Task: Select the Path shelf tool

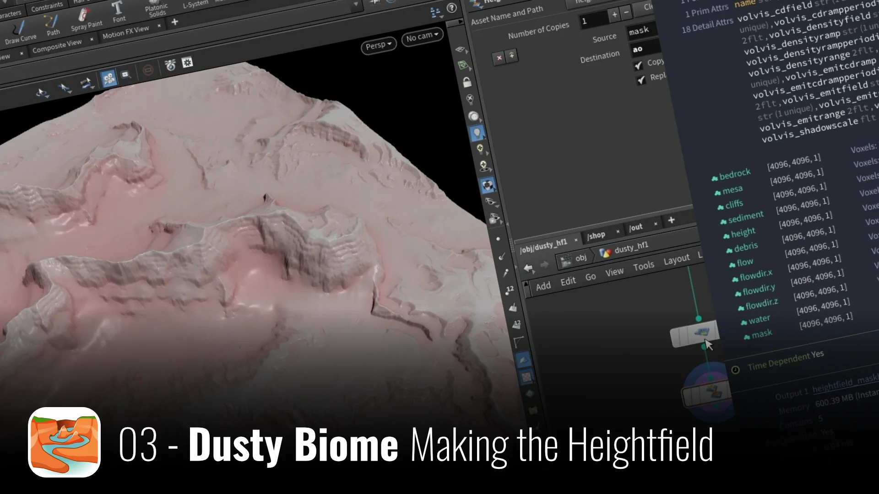Action: [x=51, y=25]
